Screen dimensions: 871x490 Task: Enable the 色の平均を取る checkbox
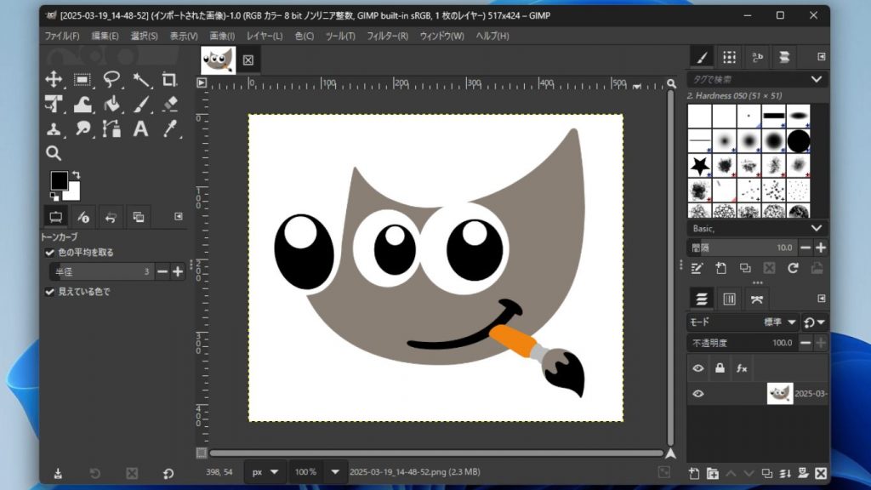(49, 253)
